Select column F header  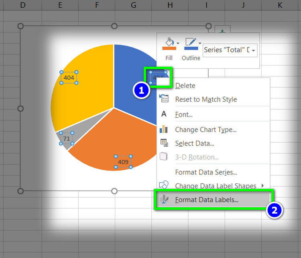97,5
